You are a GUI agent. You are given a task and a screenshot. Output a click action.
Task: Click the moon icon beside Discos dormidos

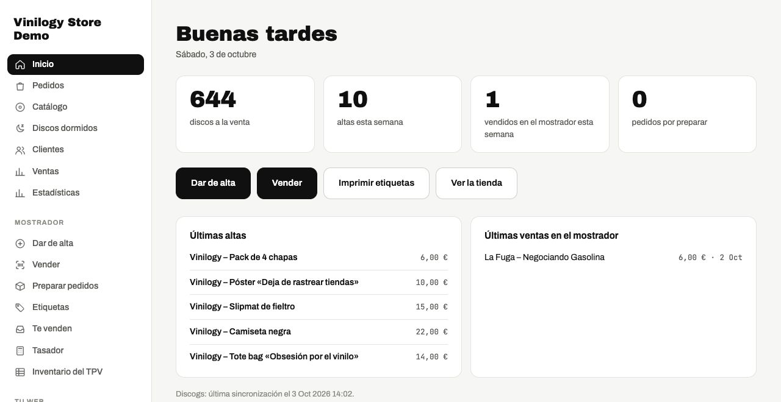(20, 129)
